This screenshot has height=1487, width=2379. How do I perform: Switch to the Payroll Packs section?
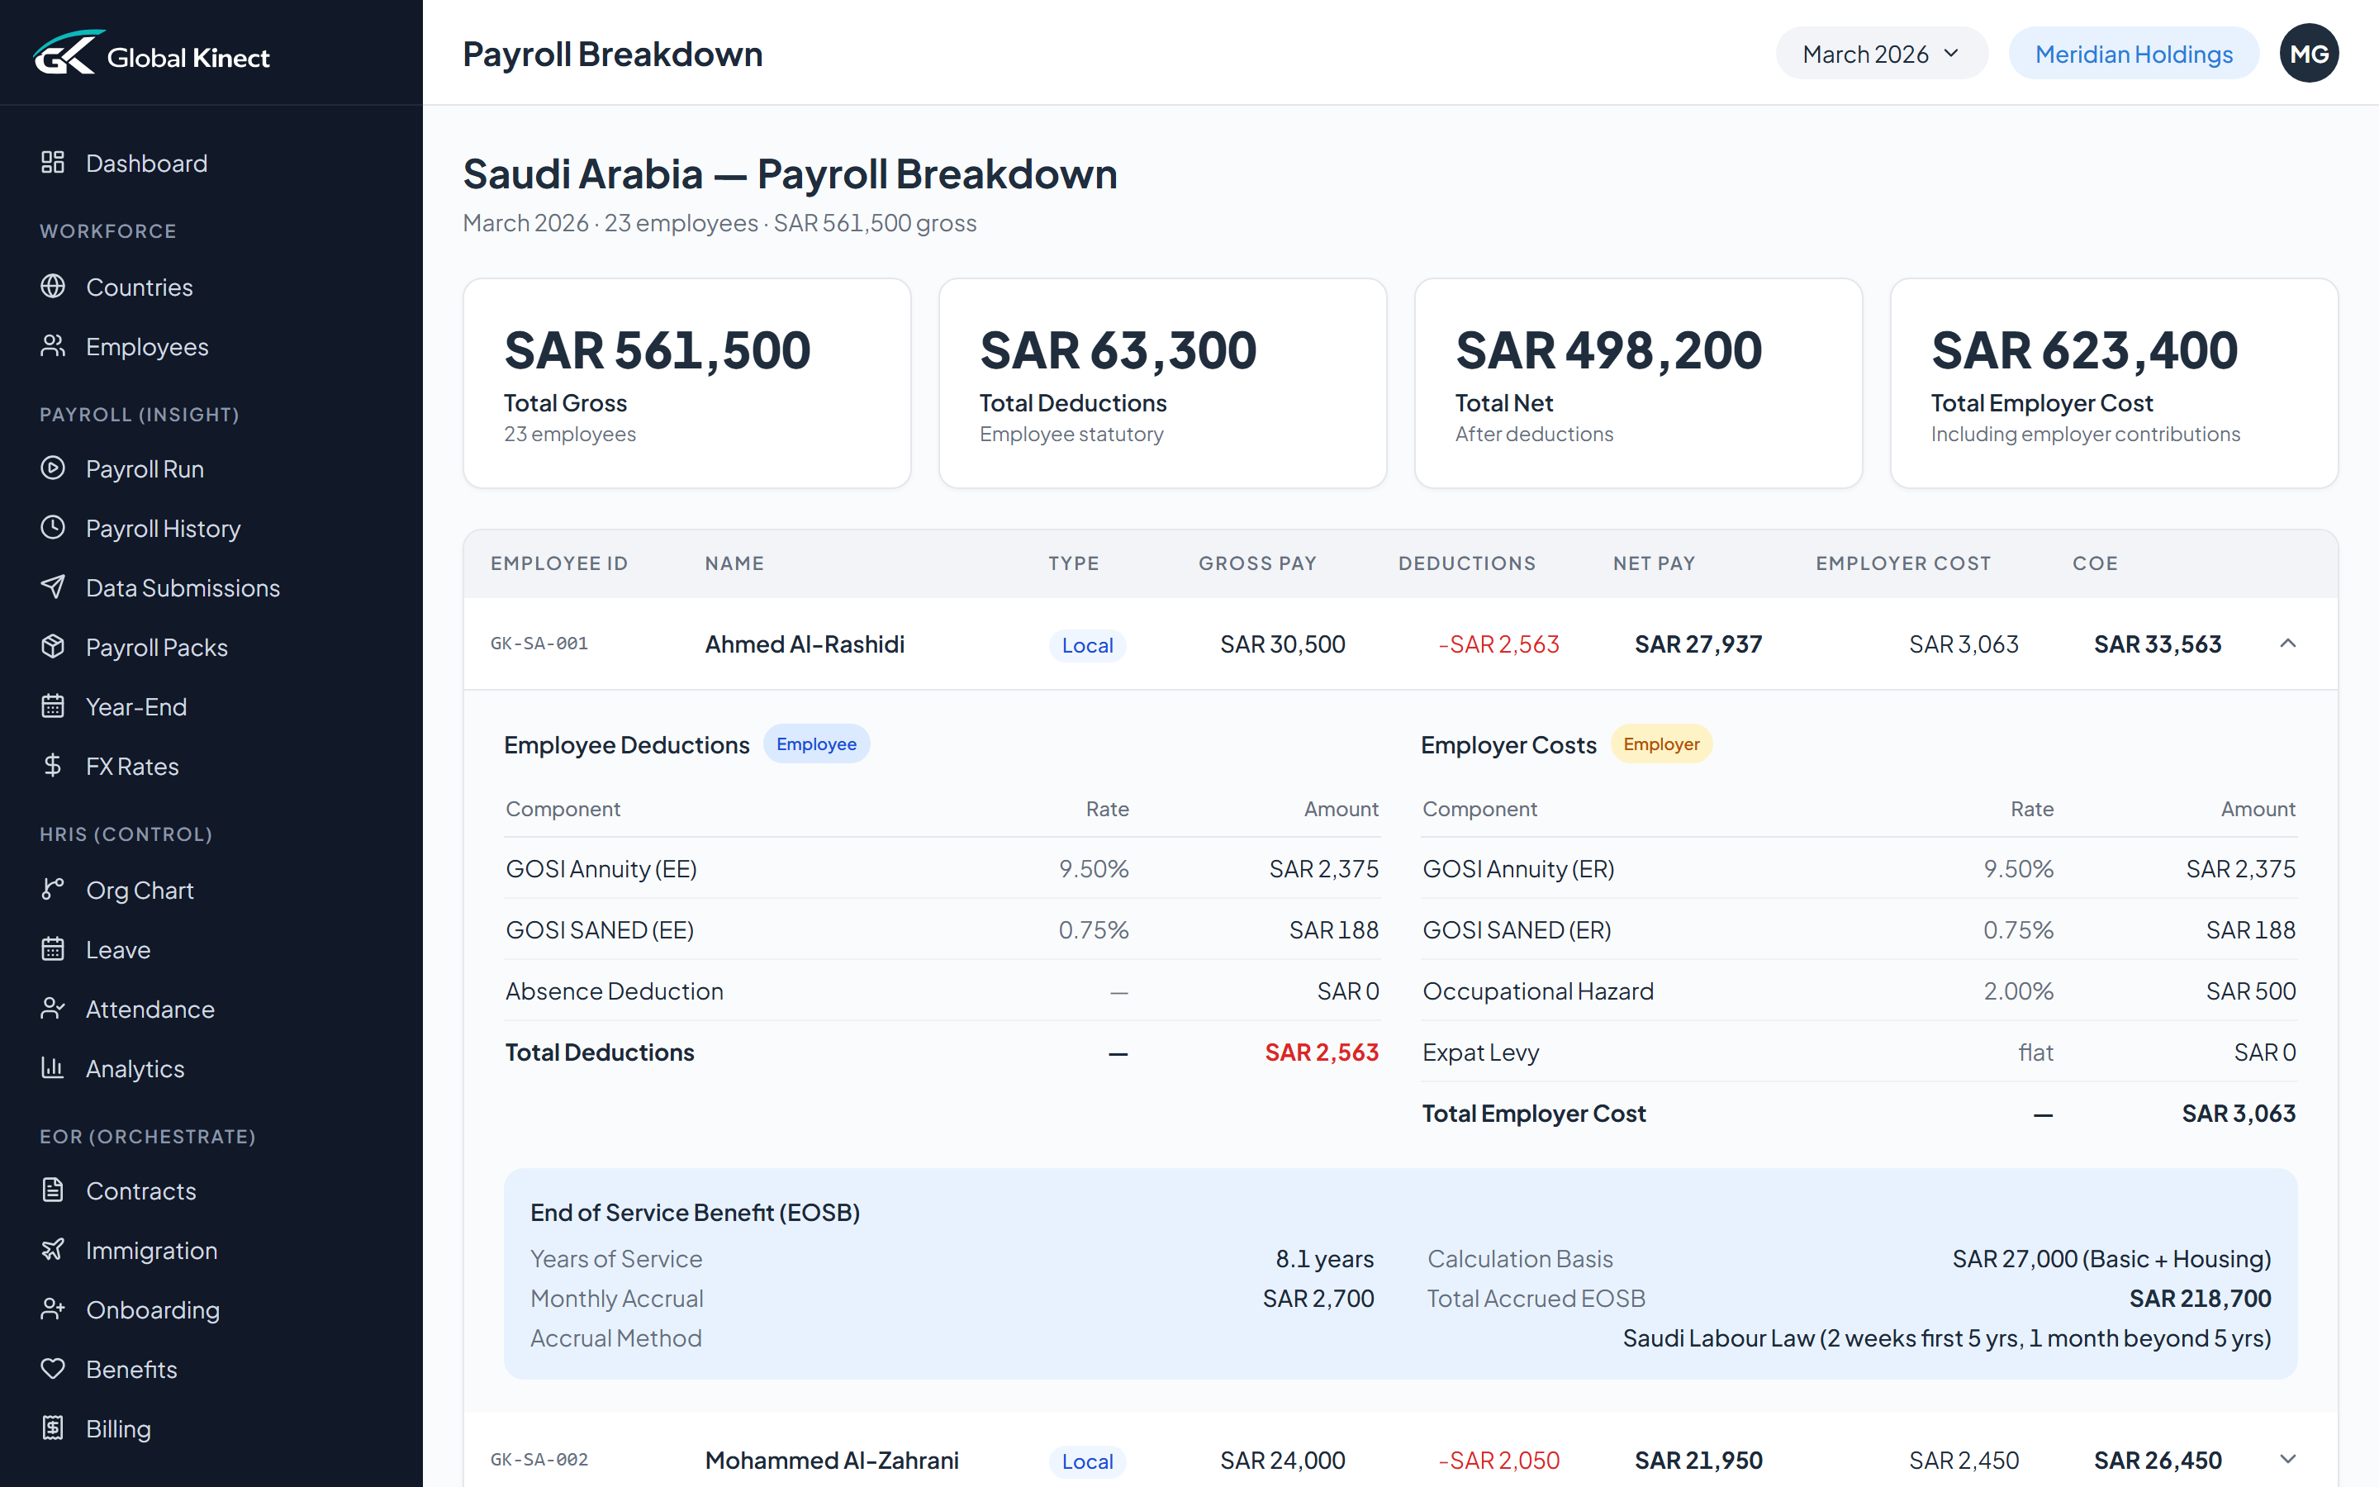53,647
